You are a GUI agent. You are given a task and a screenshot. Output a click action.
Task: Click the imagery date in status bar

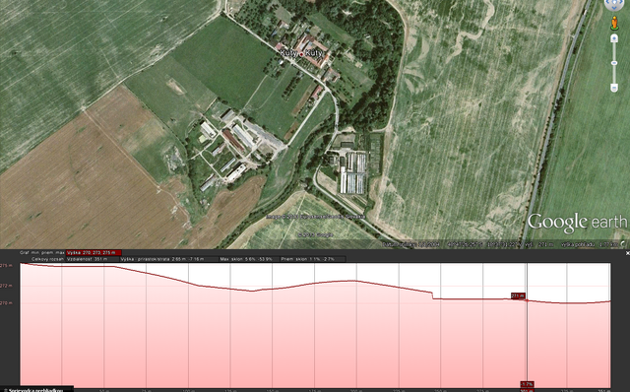pyautogui.click(x=410, y=244)
